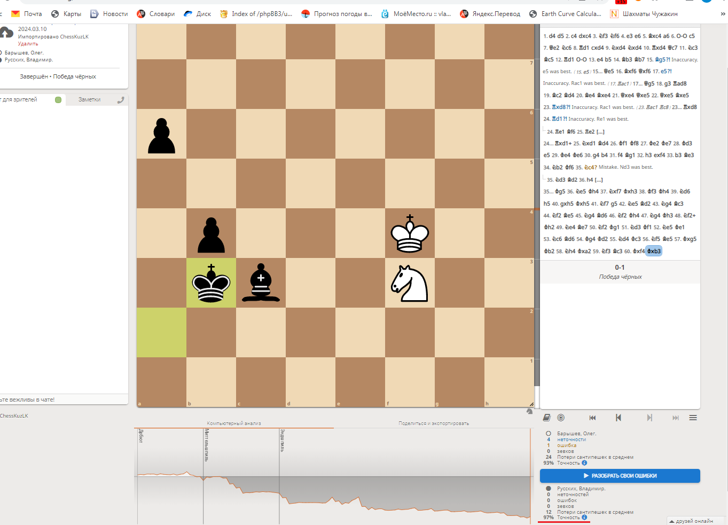Click the cloud upload icon beside the import date

(x=6, y=33)
